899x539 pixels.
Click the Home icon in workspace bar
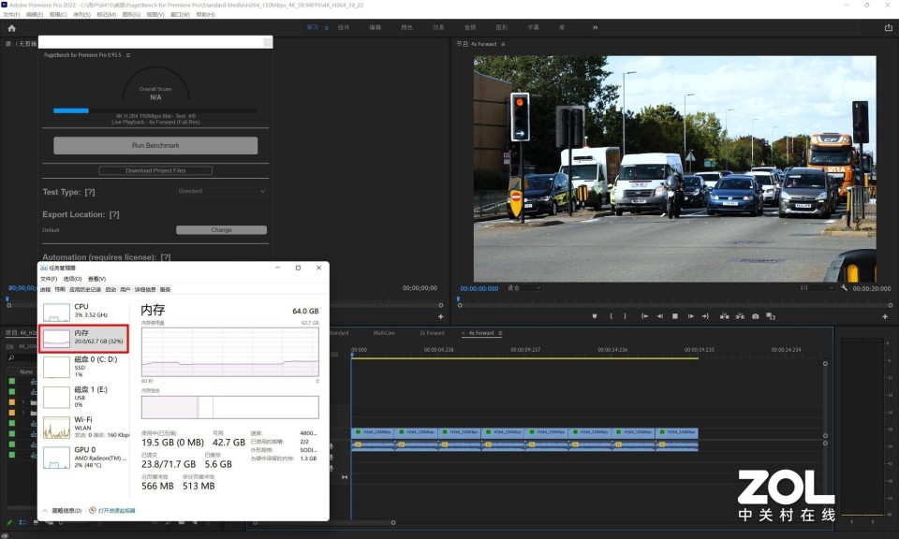click(11, 28)
